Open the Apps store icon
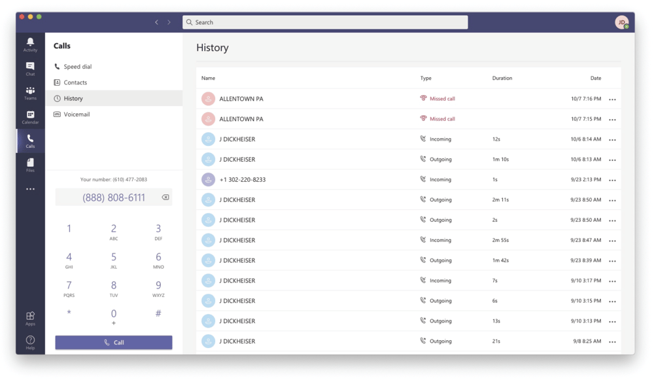The height and width of the screenshot is (382, 654). click(x=30, y=319)
